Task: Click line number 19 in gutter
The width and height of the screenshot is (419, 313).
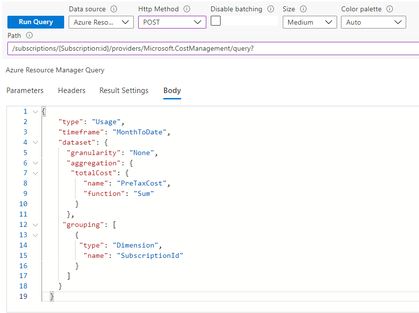Action: click(23, 296)
